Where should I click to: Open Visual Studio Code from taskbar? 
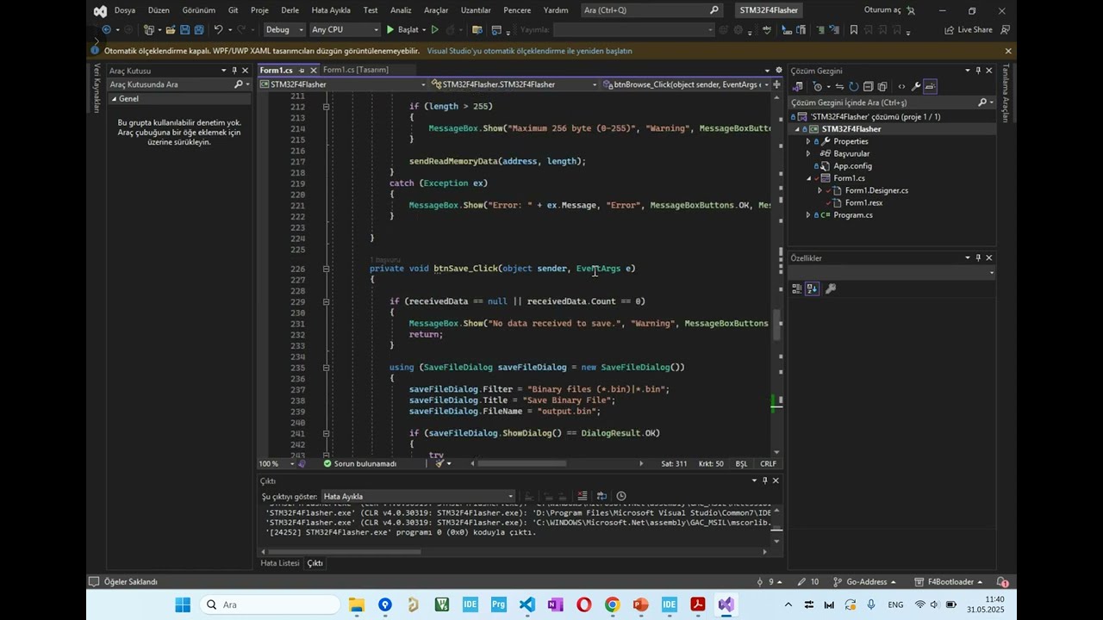coord(527,604)
